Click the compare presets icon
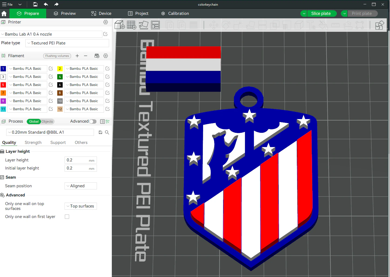The image size is (390, 277). click(108, 122)
